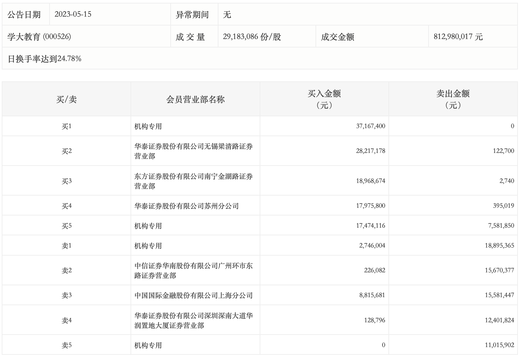Image resolution: width=520 pixels, height=359 pixels.
Task: Select buy amount 17,474,116
Action: pyautogui.click(x=371, y=226)
